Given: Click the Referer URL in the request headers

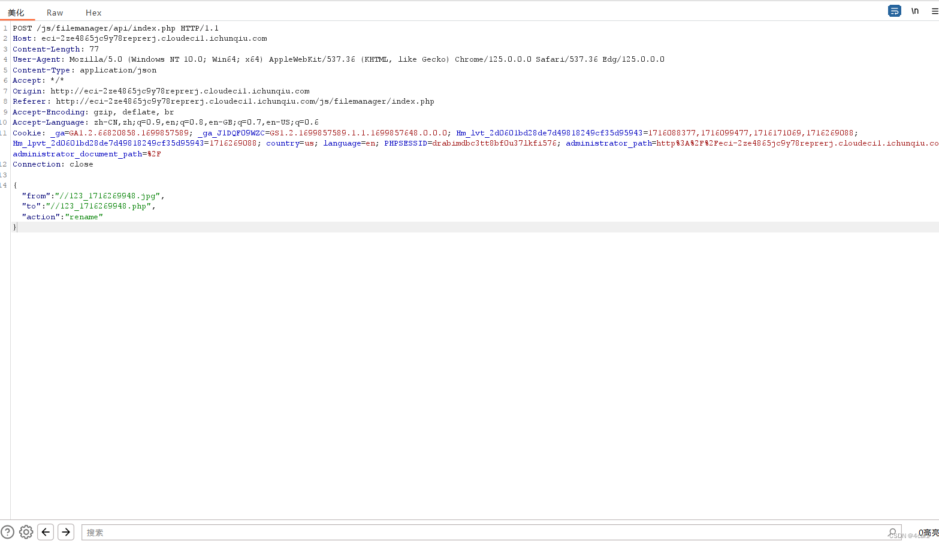Looking at the screenshot, I should click(245, 101).
